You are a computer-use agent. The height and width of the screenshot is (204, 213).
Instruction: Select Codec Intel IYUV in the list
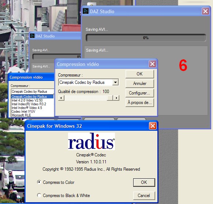[x=23, y=112]
